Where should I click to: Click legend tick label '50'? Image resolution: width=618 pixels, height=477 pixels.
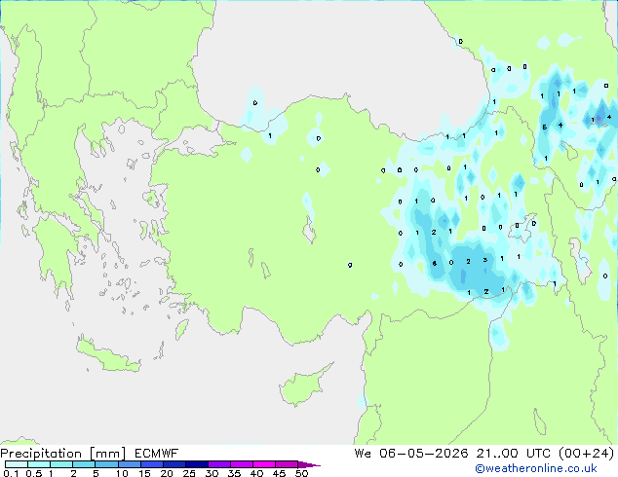click(301, 473)
